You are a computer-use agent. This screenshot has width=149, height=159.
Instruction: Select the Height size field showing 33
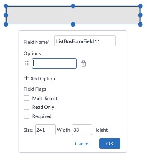click(82, 130)
